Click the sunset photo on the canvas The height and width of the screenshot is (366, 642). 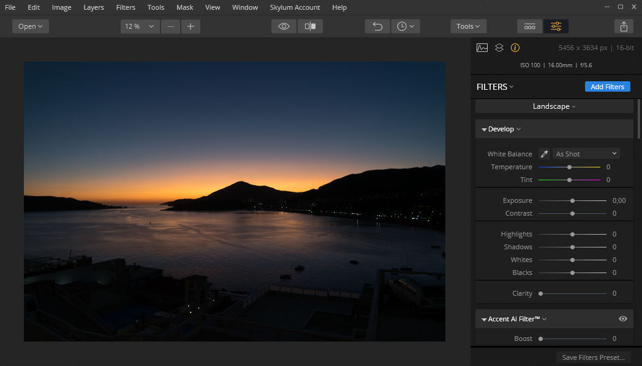tap(235, 202)
